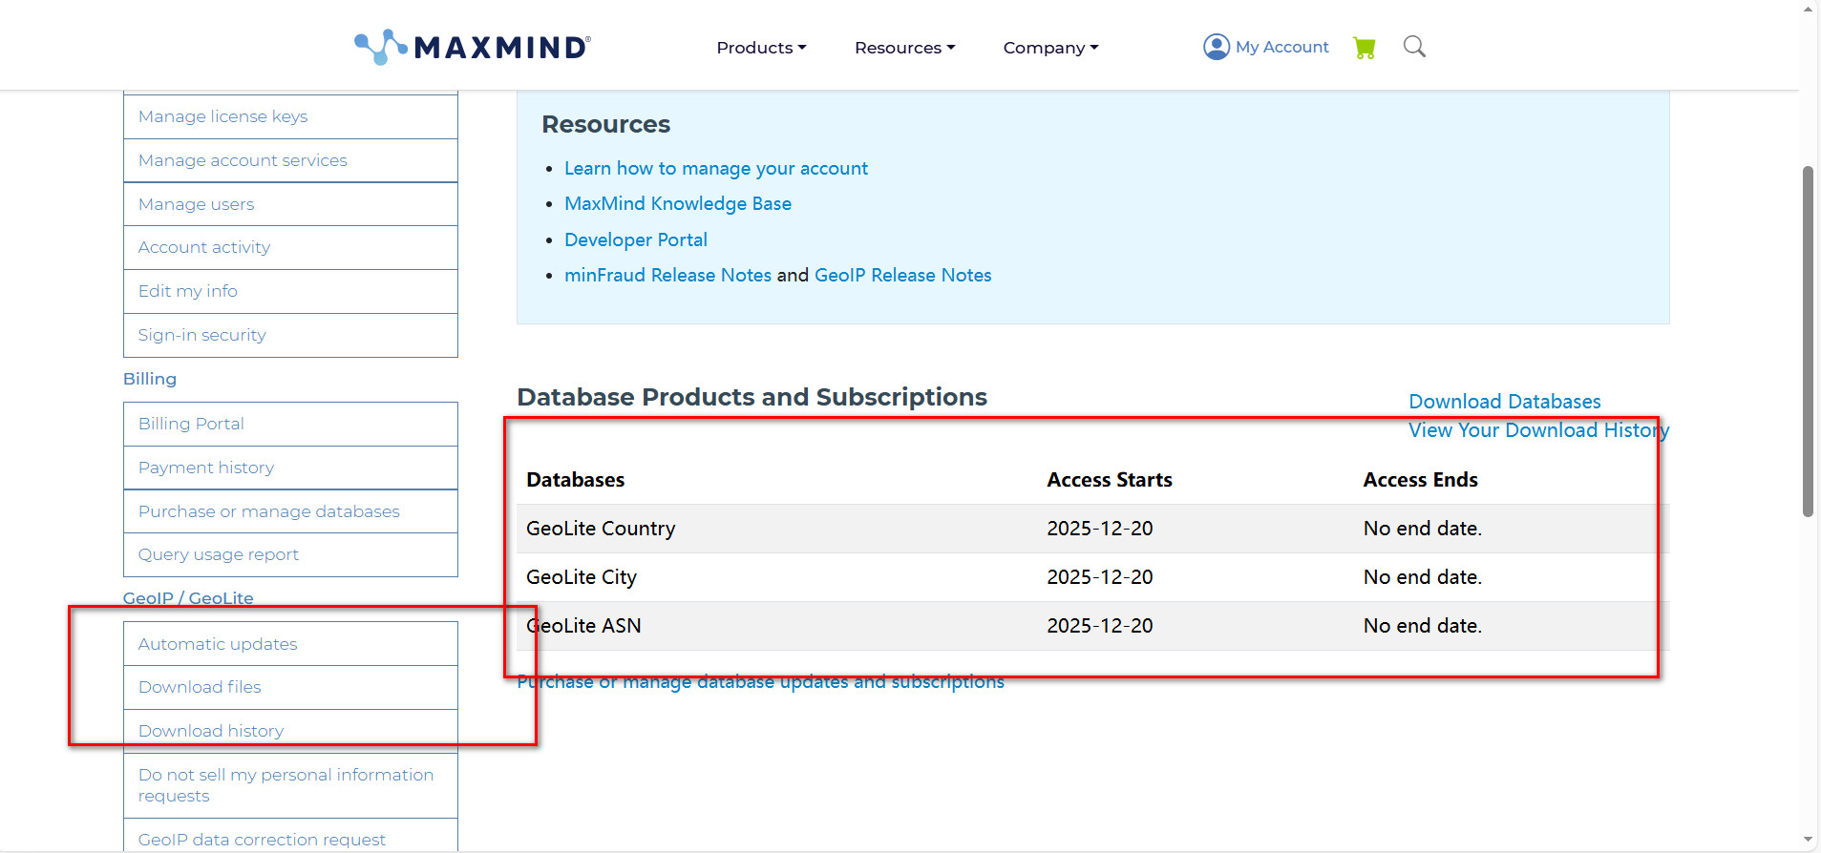Click GeoLite Country's 'No end date.' cell
Image resolution: width=1821 pixels, height=853 pixels.
[x=1423, y=529]
